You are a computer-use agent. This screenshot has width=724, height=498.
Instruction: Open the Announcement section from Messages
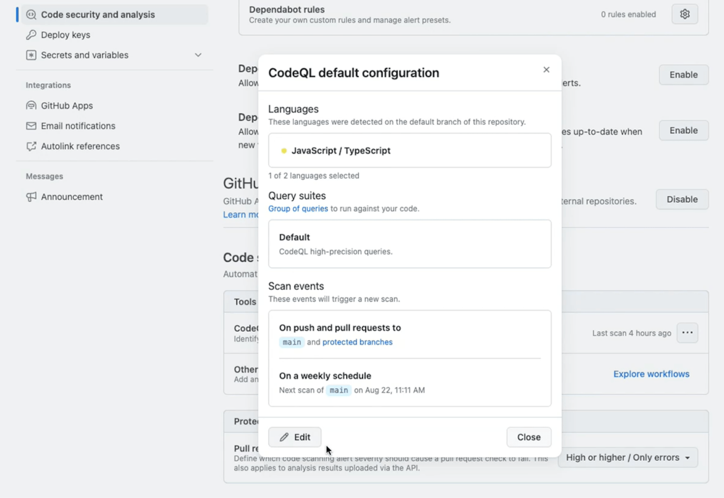click(71, 196)
